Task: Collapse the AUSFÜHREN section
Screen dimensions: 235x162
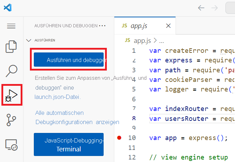Action: click(x=28, y=40)
